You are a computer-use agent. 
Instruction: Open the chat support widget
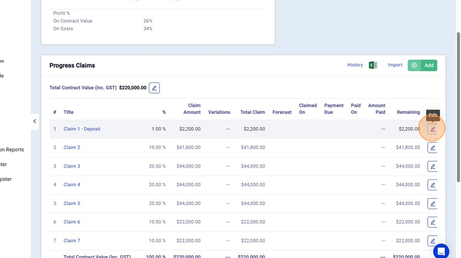click(441, 251)
